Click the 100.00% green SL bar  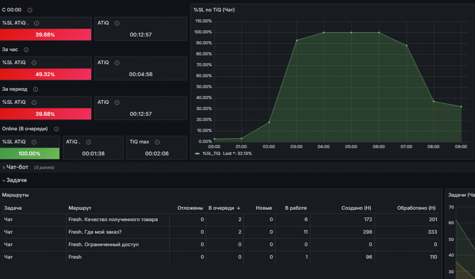coord(30,153)
